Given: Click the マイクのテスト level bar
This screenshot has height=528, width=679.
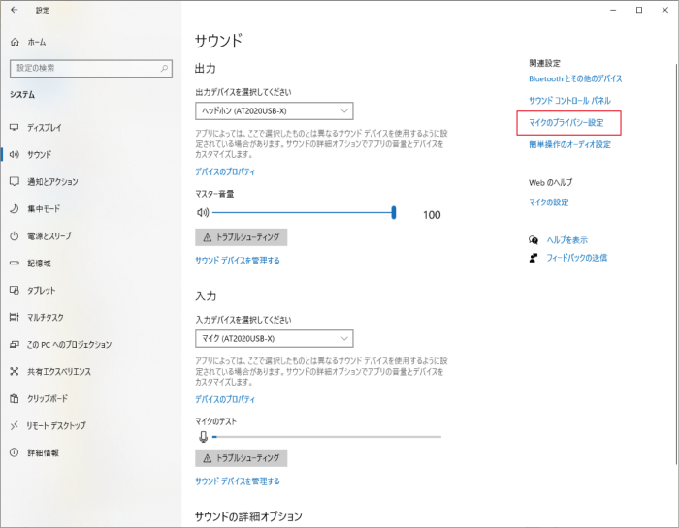Looking at the screenshot, I should [x=327, y=437].
